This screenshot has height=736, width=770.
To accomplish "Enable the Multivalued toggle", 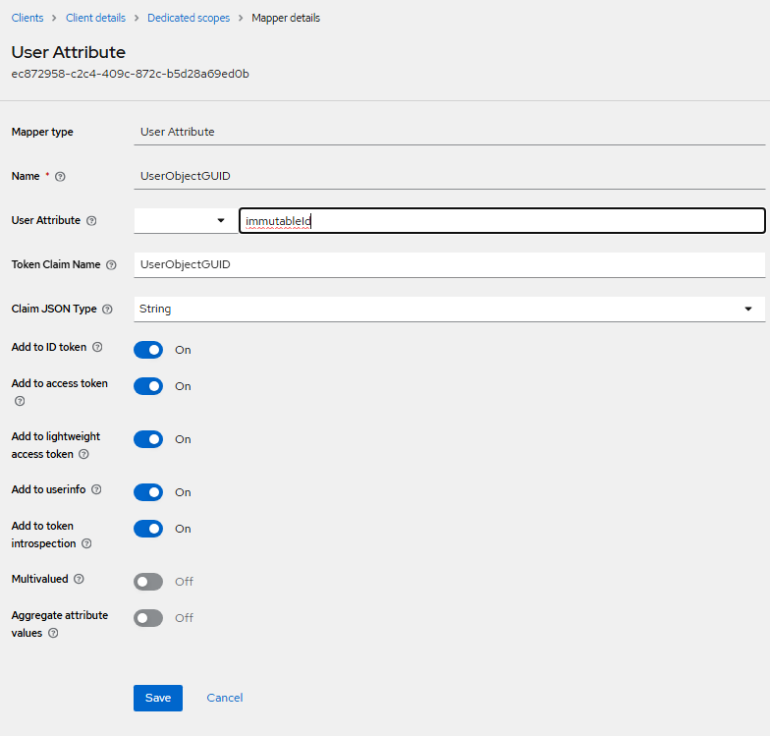I will (148, 582).
